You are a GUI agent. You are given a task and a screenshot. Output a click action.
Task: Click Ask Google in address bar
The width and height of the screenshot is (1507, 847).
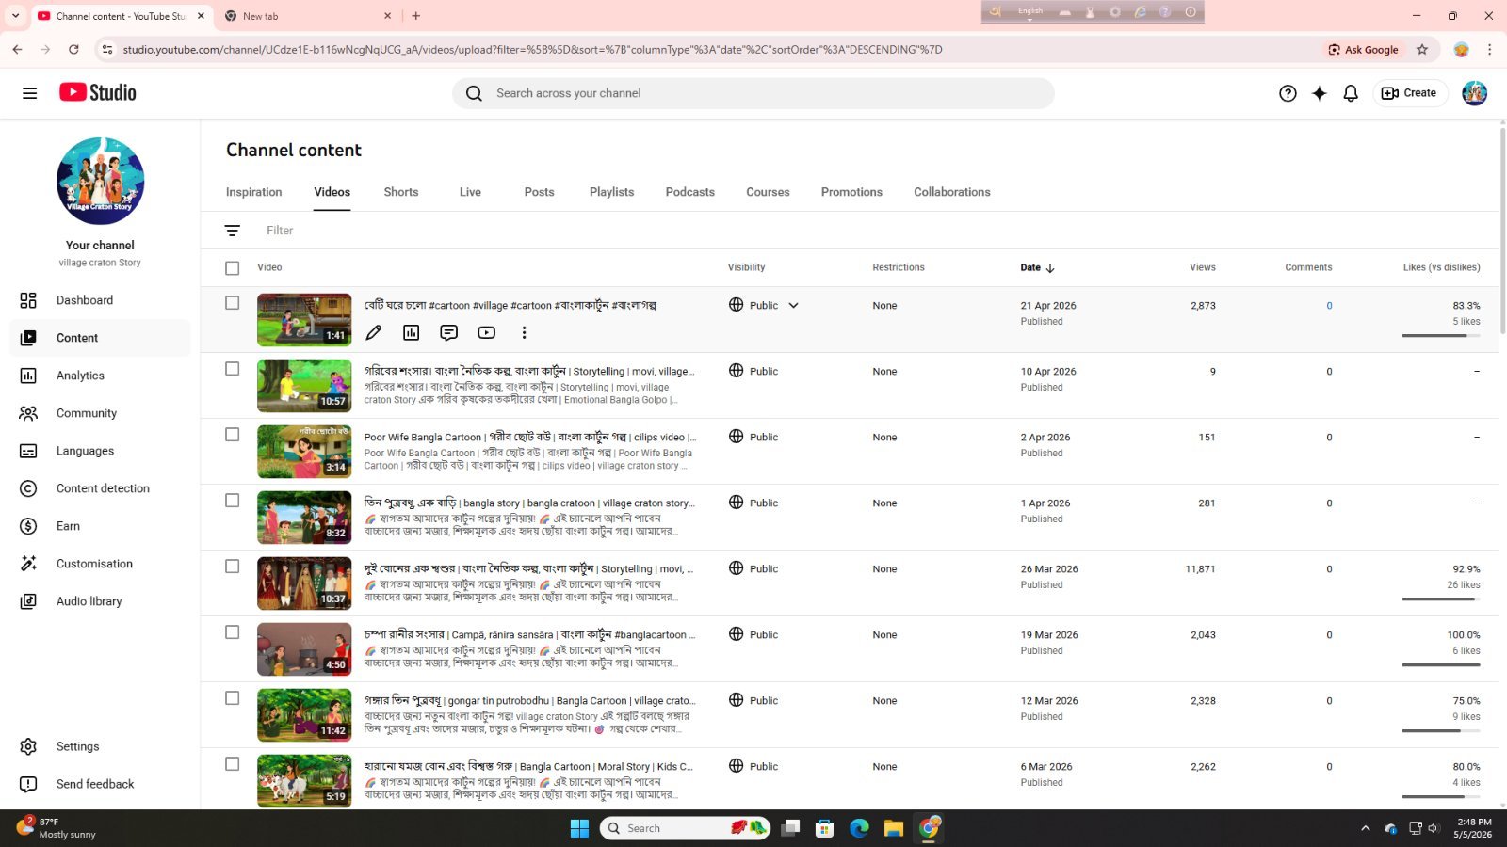(x=1363, y=50)
